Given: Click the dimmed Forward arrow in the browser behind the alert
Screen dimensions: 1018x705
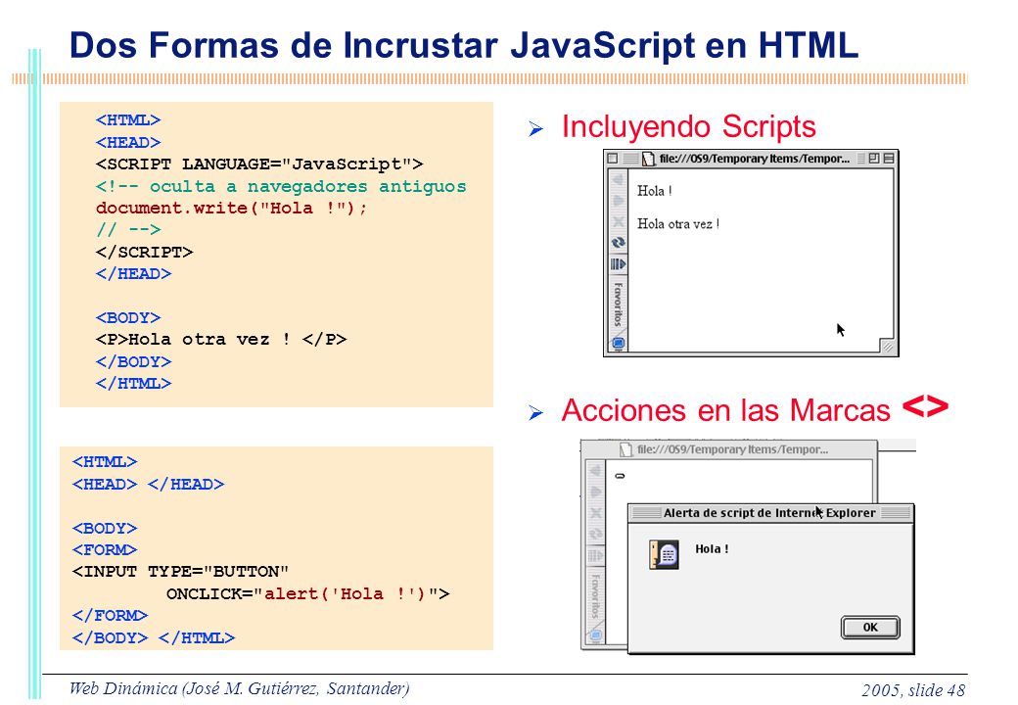Looking at the screenshot, I should tap(595, 493).
